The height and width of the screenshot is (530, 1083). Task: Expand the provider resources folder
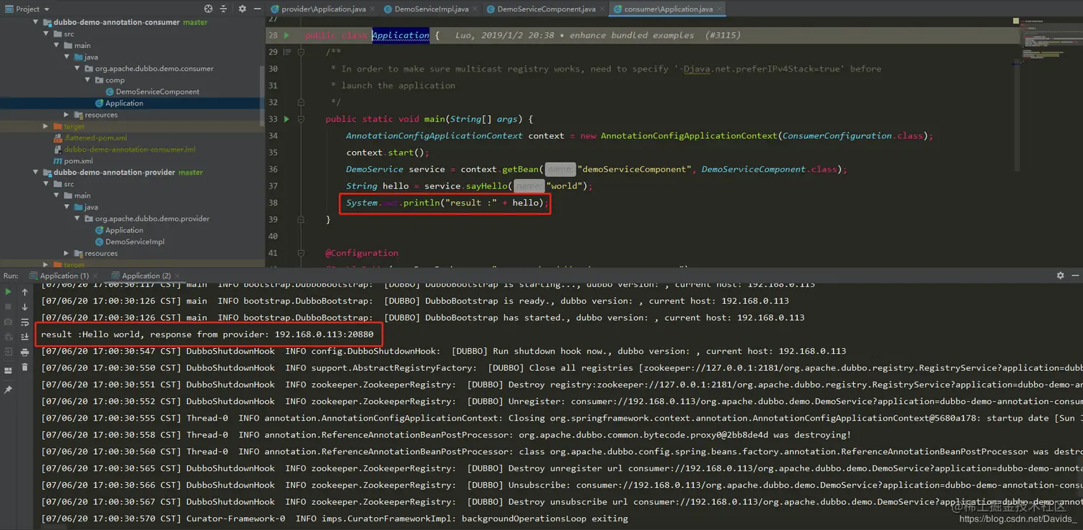click(x=67, y=253)
